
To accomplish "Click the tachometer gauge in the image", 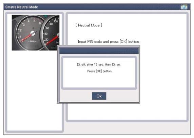I will click(30, 33).
